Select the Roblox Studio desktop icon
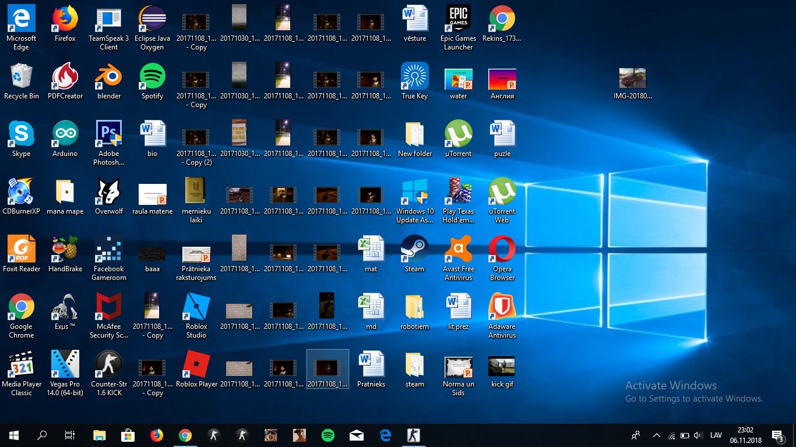This screenshot has height=447, width=796. click(196, 316)
